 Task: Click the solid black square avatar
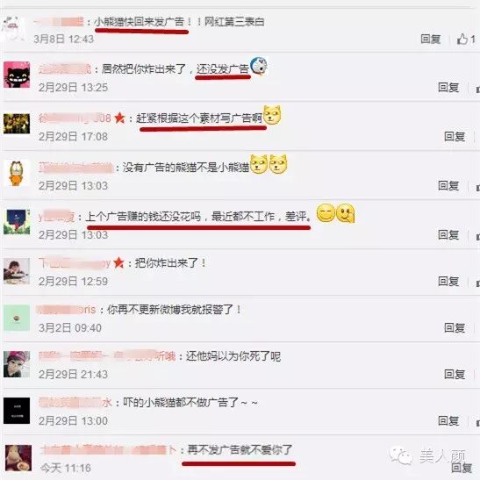[17, 411]
